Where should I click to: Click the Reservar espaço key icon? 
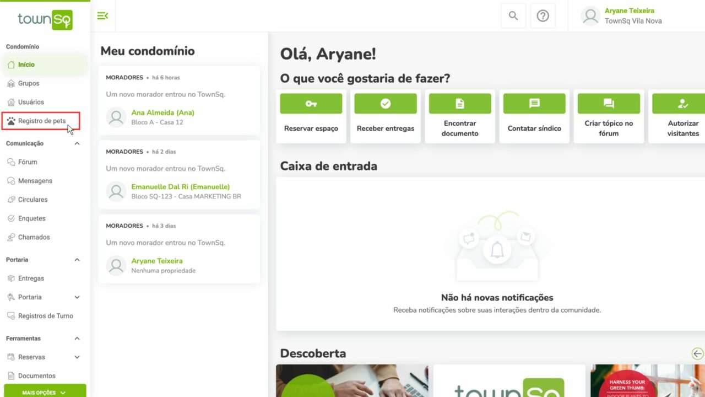[311, 103]
